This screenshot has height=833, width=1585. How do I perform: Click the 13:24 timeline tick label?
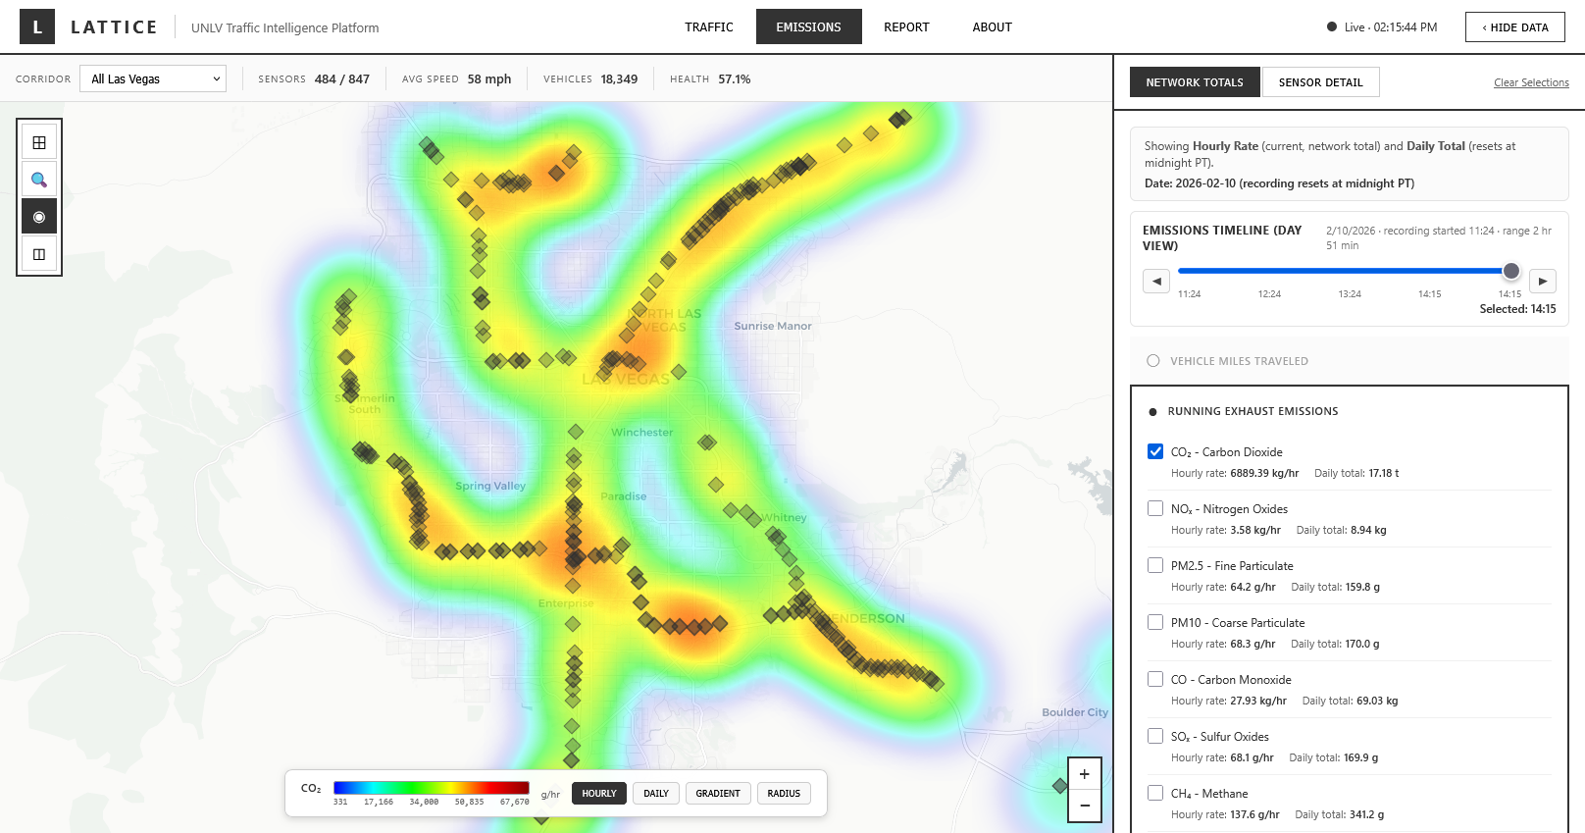(1350, 294)
